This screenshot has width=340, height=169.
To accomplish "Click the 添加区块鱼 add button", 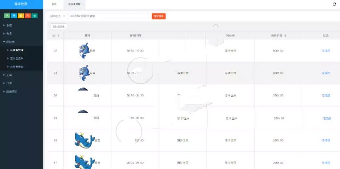I will click(x=59, y=26).
